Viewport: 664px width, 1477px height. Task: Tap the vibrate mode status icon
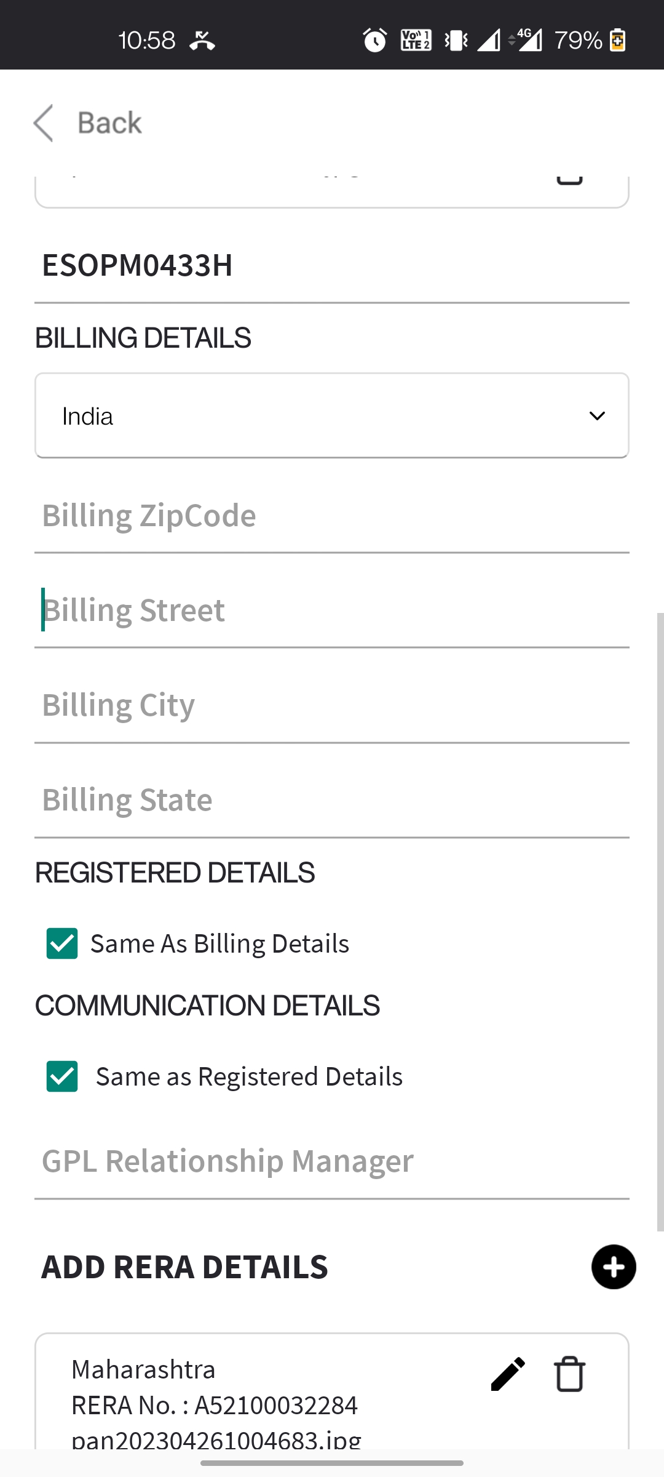coord(456,41)
